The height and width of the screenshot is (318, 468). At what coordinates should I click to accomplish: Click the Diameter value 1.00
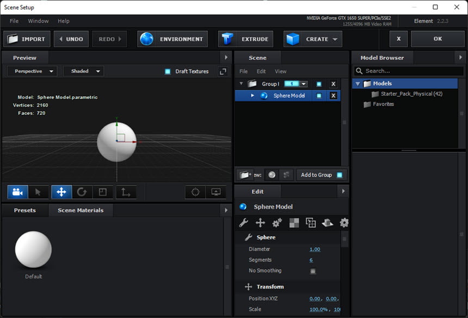tap(315, 249)
